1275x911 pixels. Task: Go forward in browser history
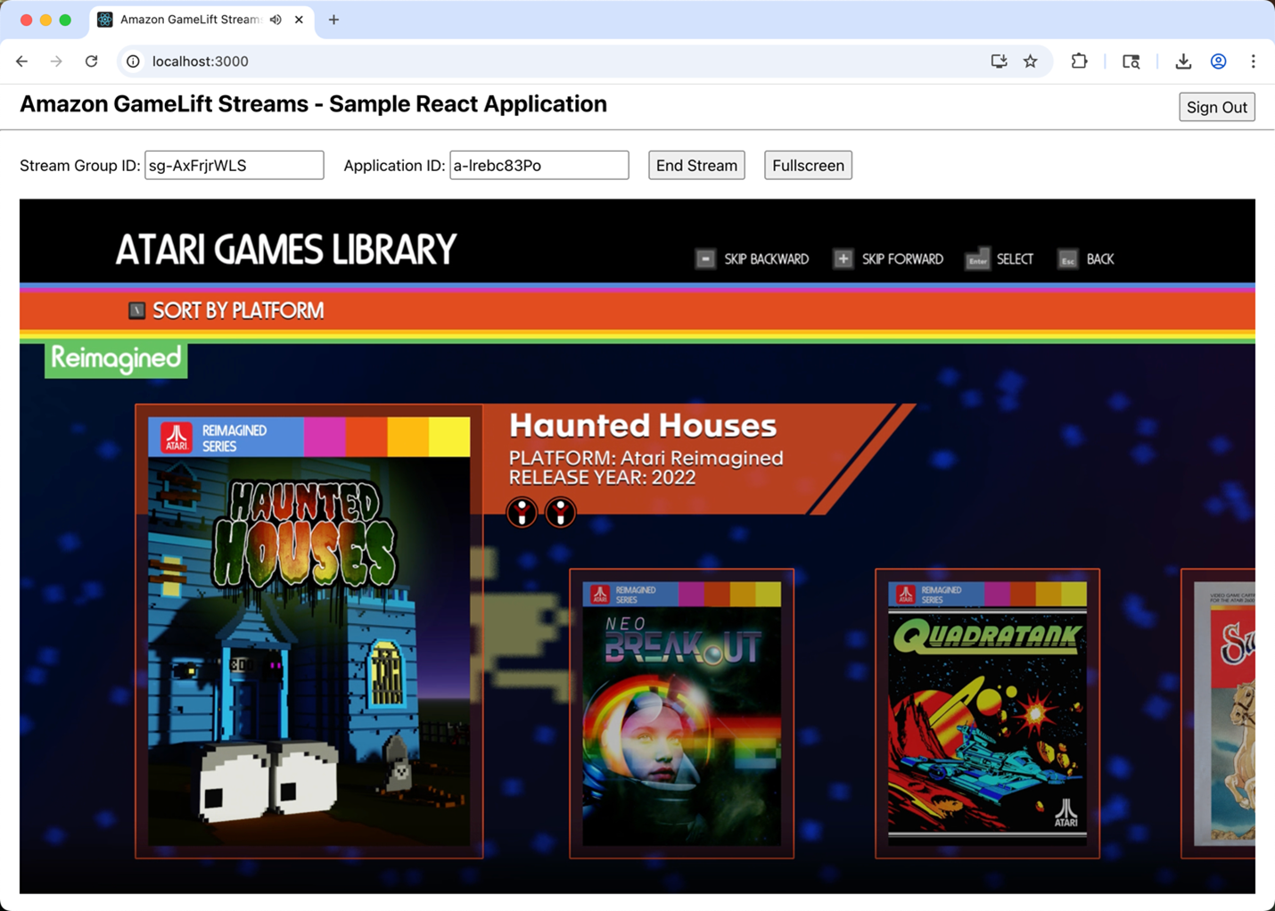tap(56, 62)
